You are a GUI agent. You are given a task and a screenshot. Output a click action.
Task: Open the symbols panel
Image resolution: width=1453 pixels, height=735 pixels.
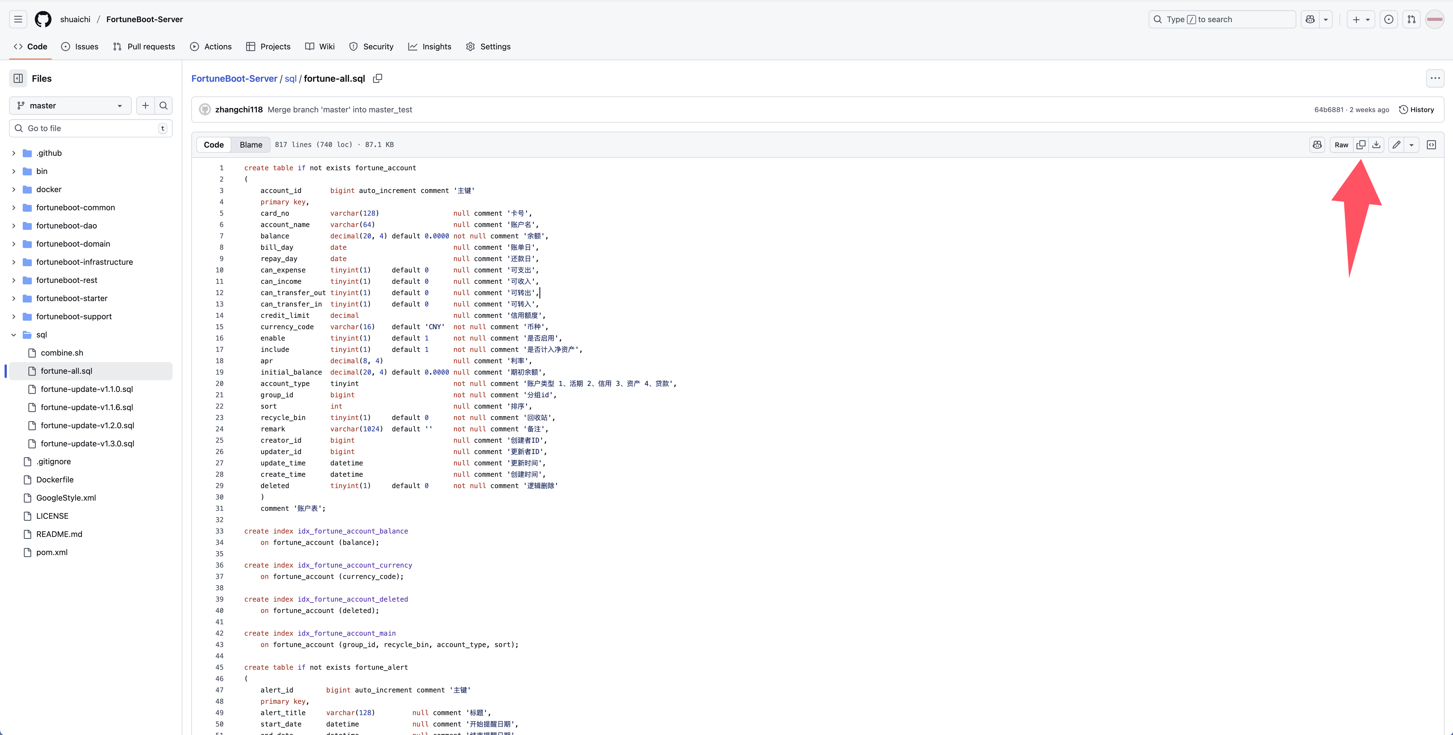1431,145
